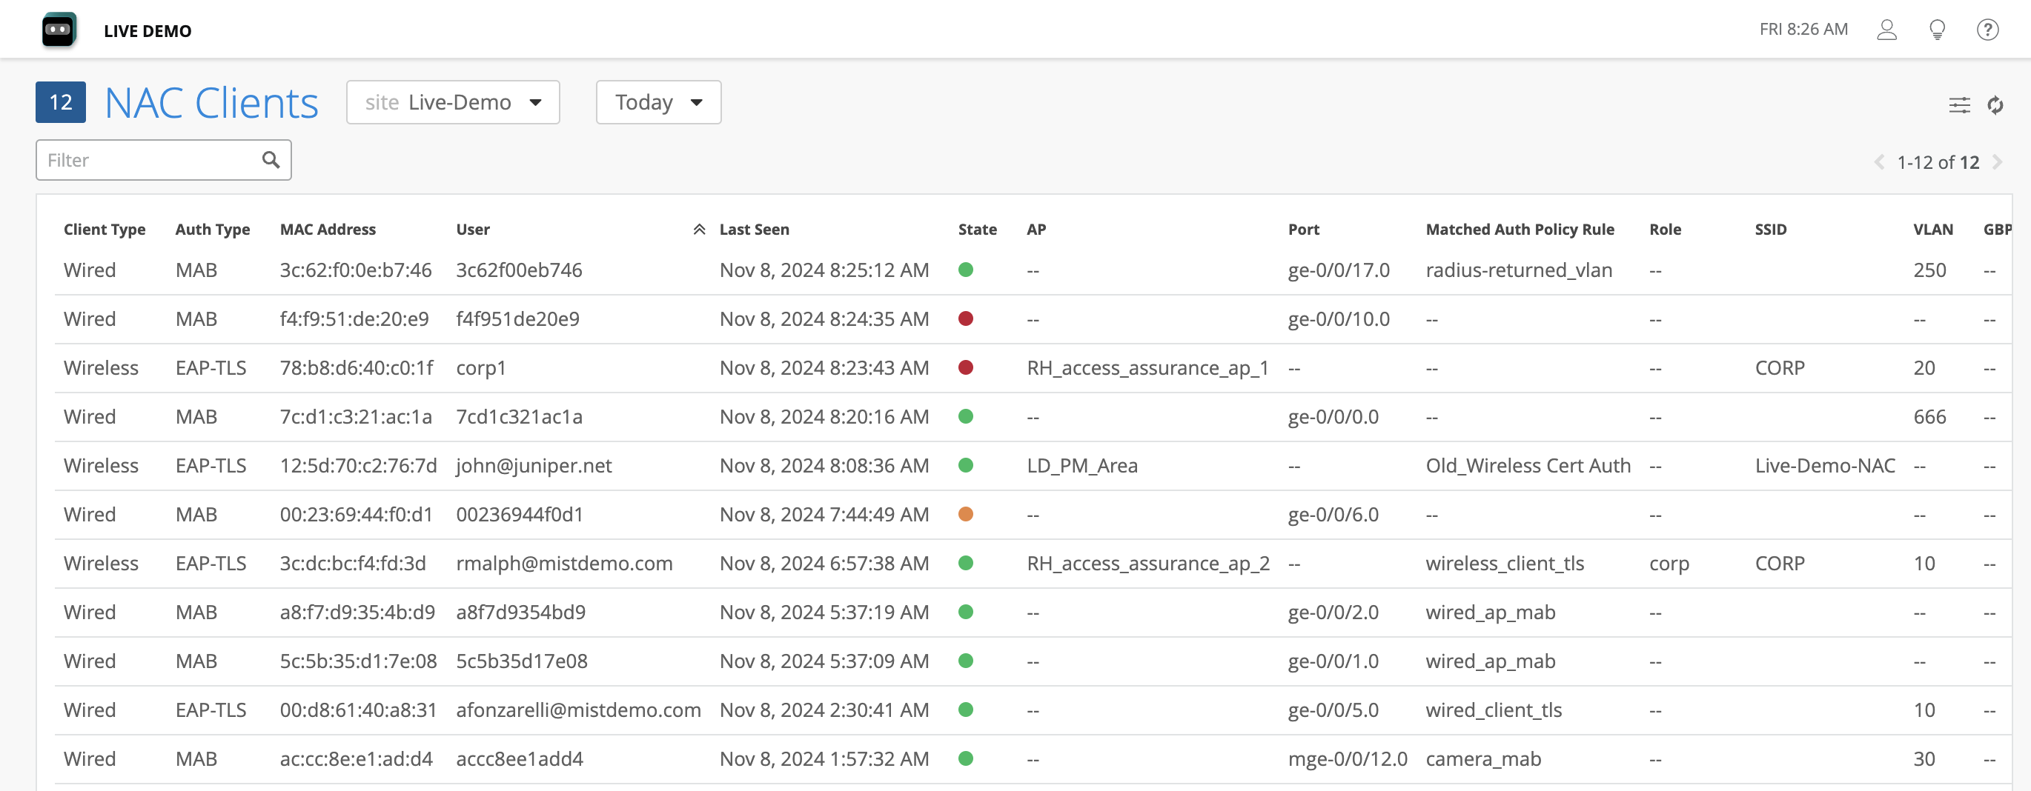Click the lightbulb ideas icon
The height and width of the screenshot is (791, 2031).
[1936, 30]
